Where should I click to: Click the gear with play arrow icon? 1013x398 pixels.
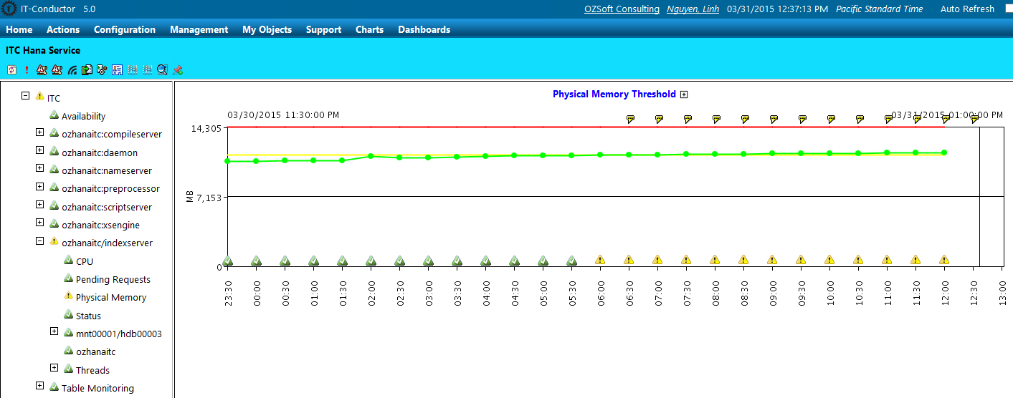pos(101,69)
